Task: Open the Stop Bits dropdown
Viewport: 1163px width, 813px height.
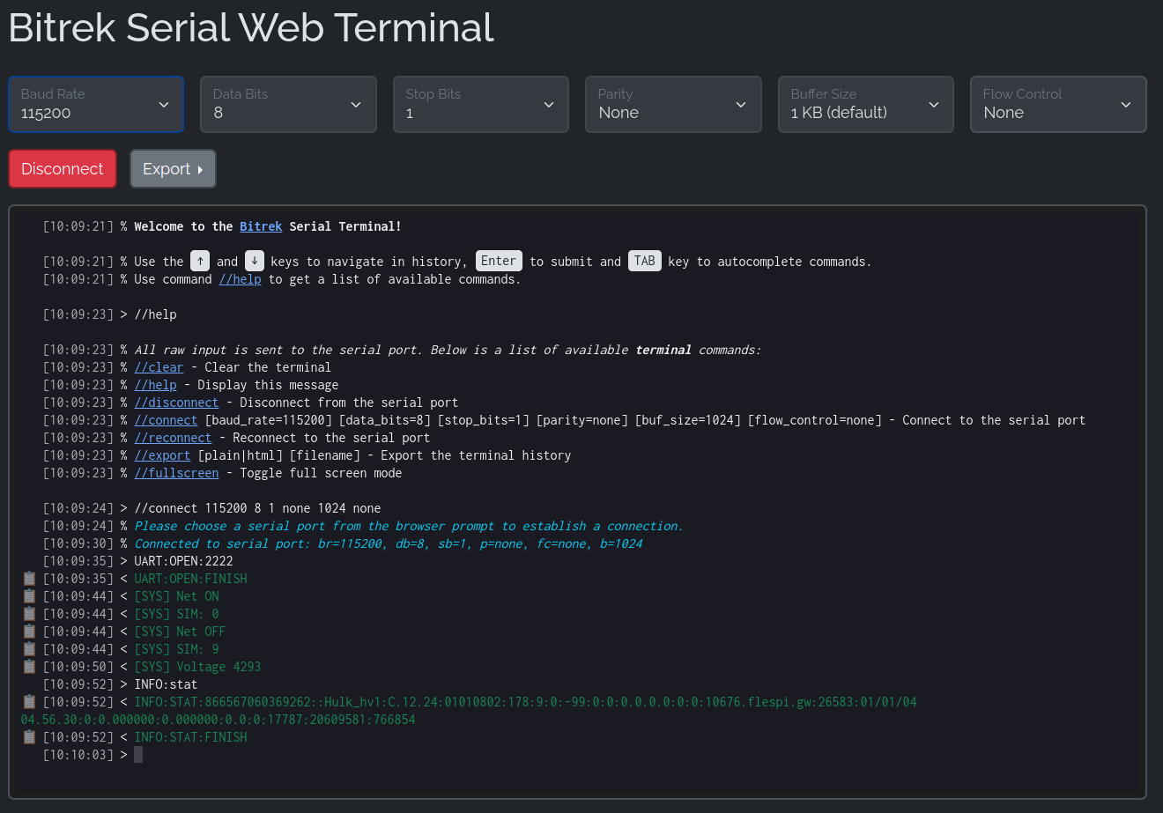Action: point(481,104)
